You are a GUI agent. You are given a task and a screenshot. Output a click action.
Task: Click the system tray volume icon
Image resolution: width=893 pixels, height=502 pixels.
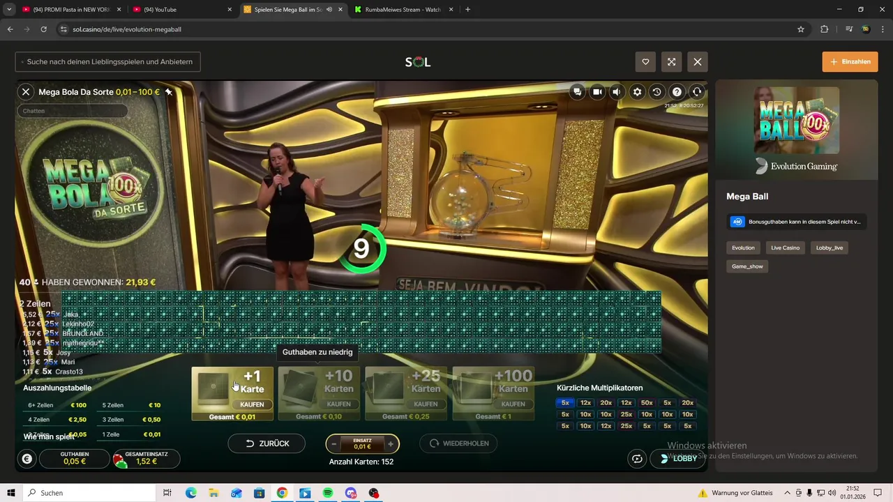(x=832, y=493)
